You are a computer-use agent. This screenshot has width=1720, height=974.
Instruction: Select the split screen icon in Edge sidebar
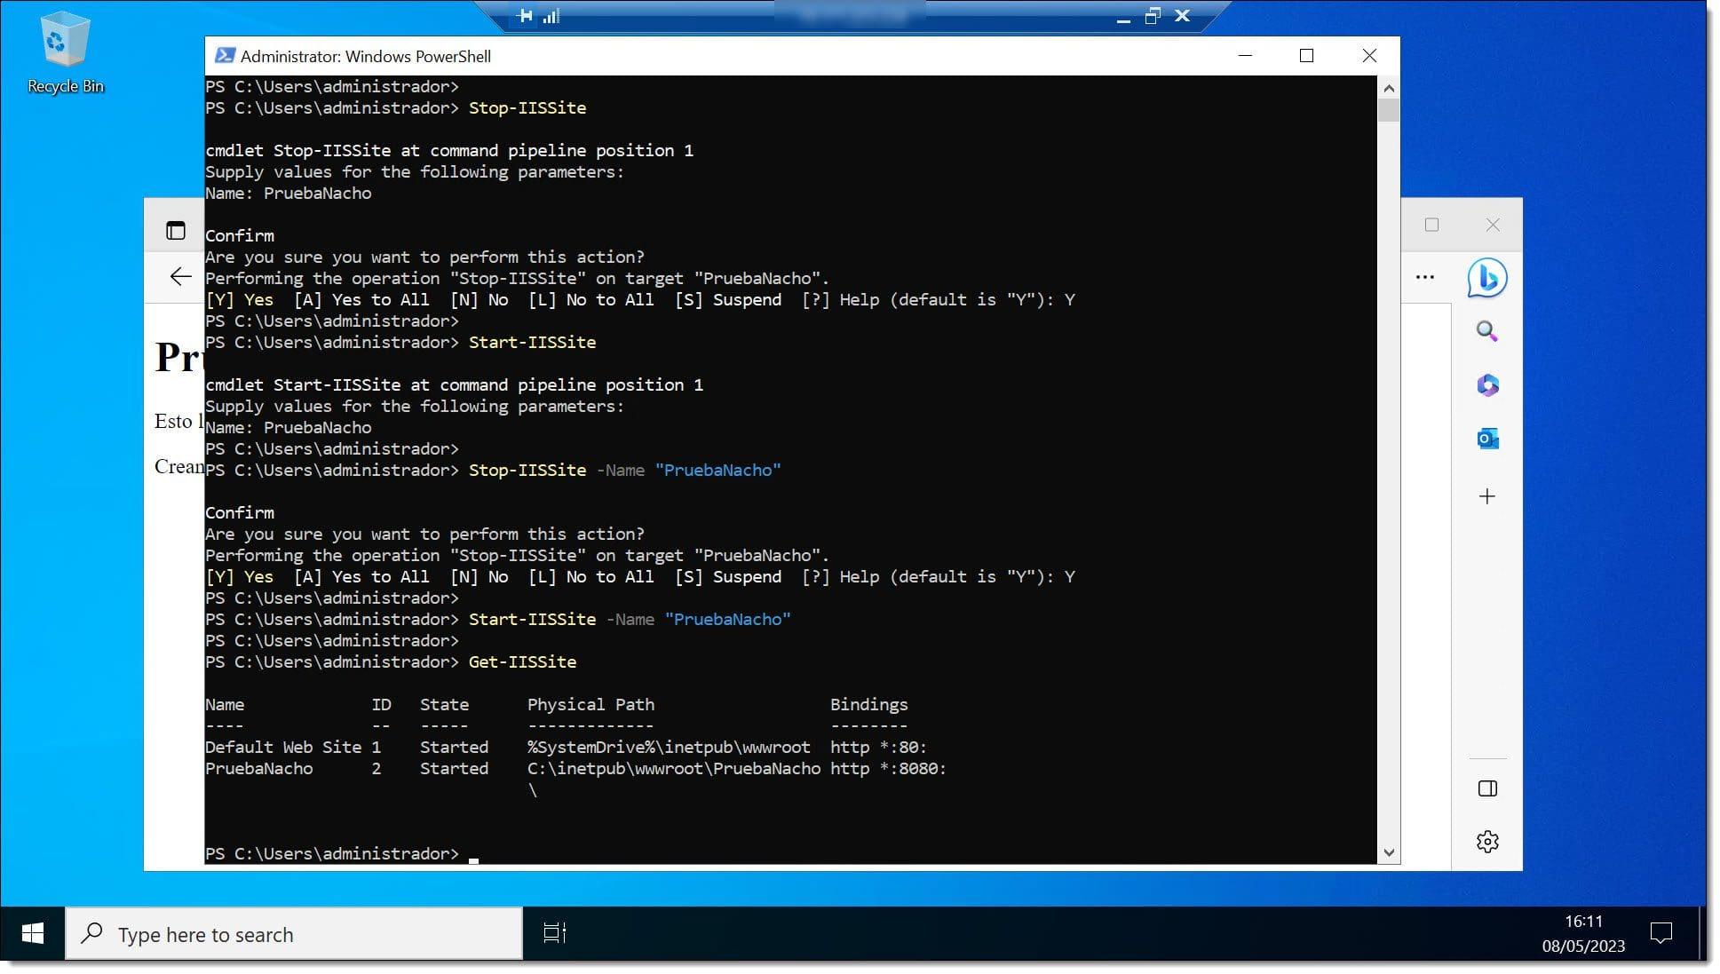click(1488, 788)
